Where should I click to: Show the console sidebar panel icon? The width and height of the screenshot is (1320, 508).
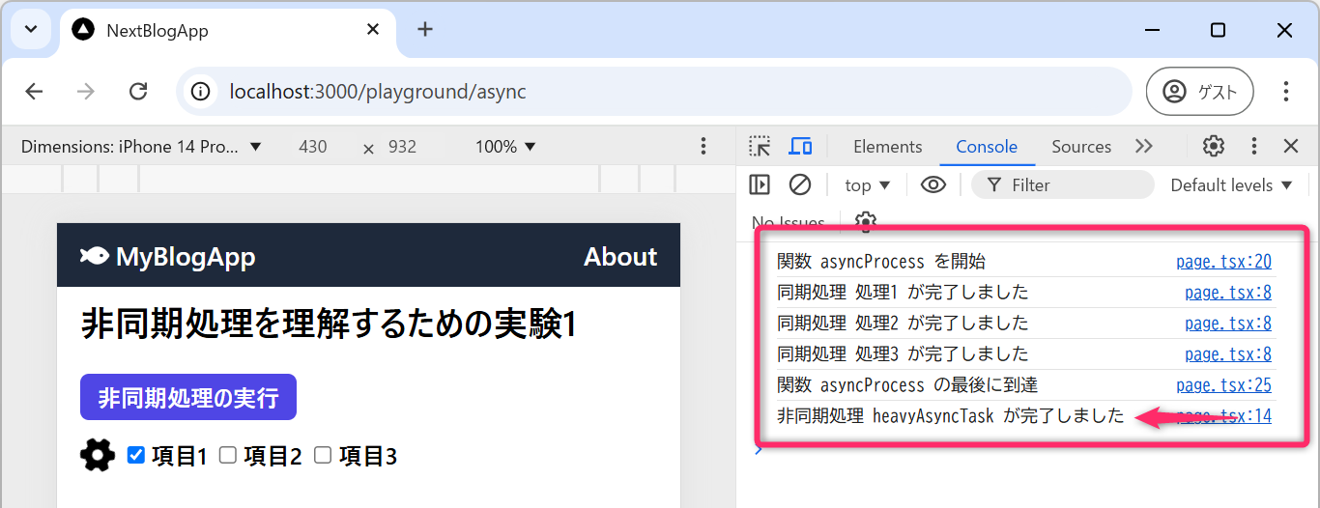coord(760,184)
